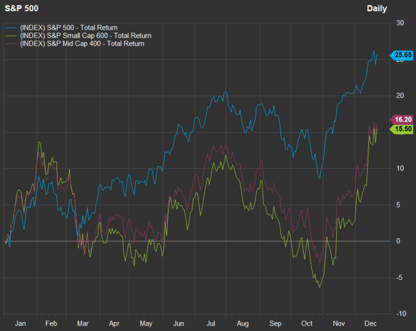Click the Daily interval label
Screen dimensions: 416x331
(377, 9)
